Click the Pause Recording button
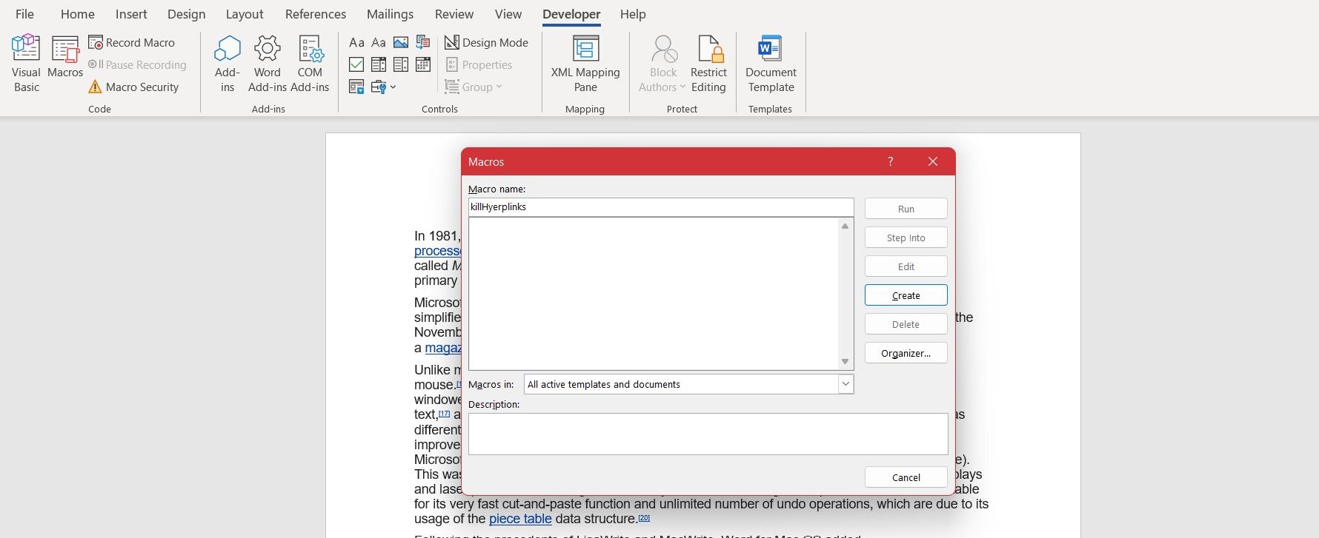 (x=137, y=65)
